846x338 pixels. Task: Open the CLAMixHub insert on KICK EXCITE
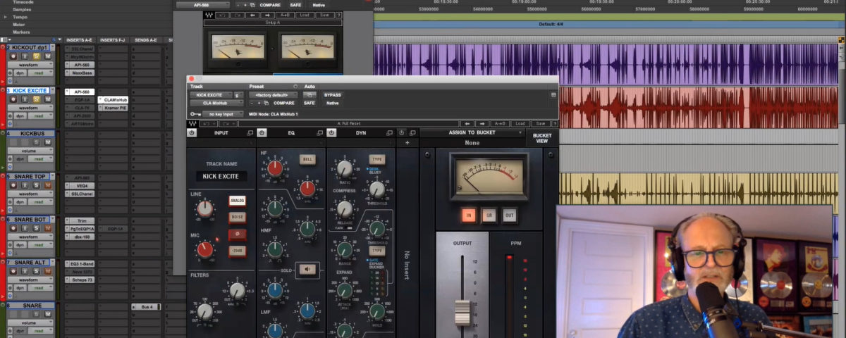113,100
